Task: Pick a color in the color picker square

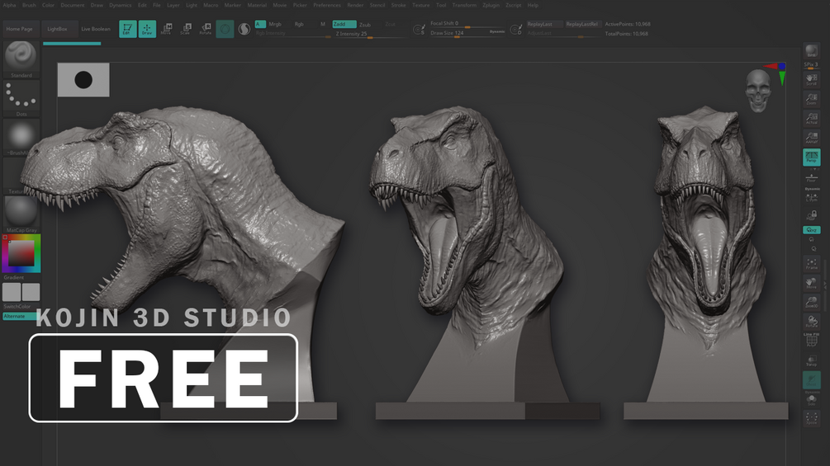Action: (21, 253)
